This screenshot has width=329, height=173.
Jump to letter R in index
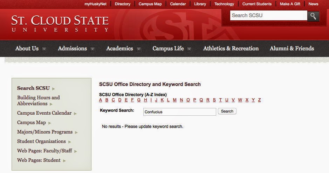click(x=208, y=100)
